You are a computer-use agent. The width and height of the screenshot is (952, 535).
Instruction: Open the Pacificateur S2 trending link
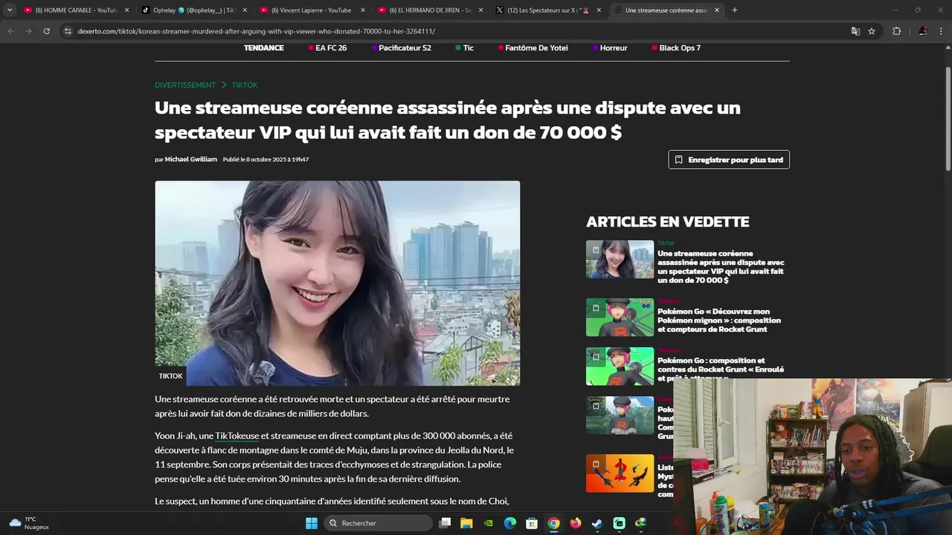[402, 48]
